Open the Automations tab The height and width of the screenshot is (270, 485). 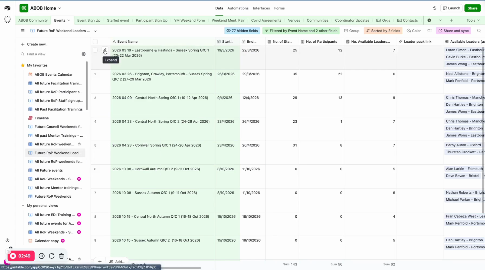[x=238, y=8]
